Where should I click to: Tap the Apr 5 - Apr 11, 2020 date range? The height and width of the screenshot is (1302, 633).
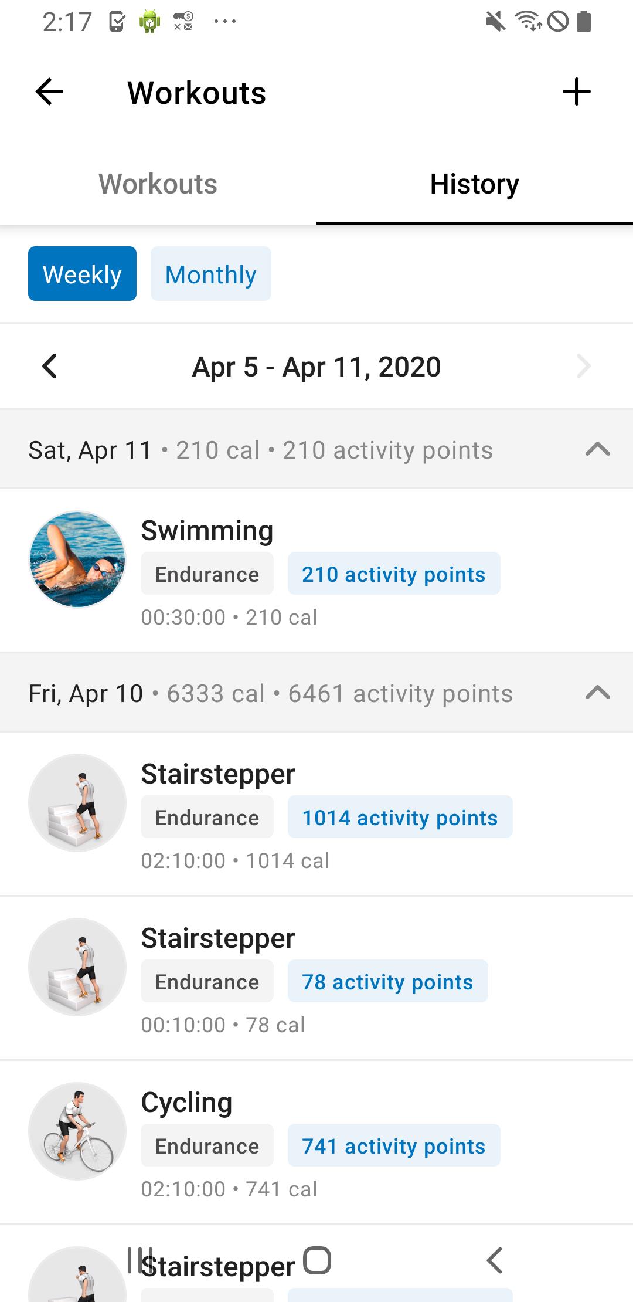click(x=316, y=367)
